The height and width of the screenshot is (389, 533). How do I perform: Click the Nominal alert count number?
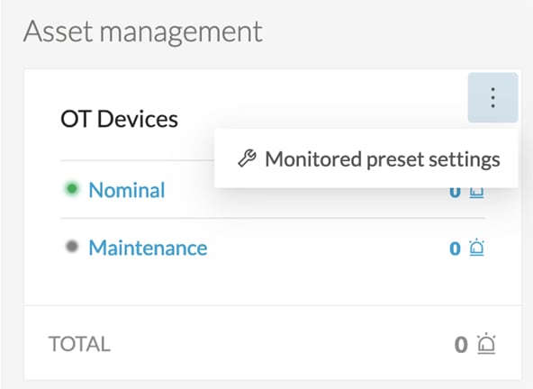[455, 193]
